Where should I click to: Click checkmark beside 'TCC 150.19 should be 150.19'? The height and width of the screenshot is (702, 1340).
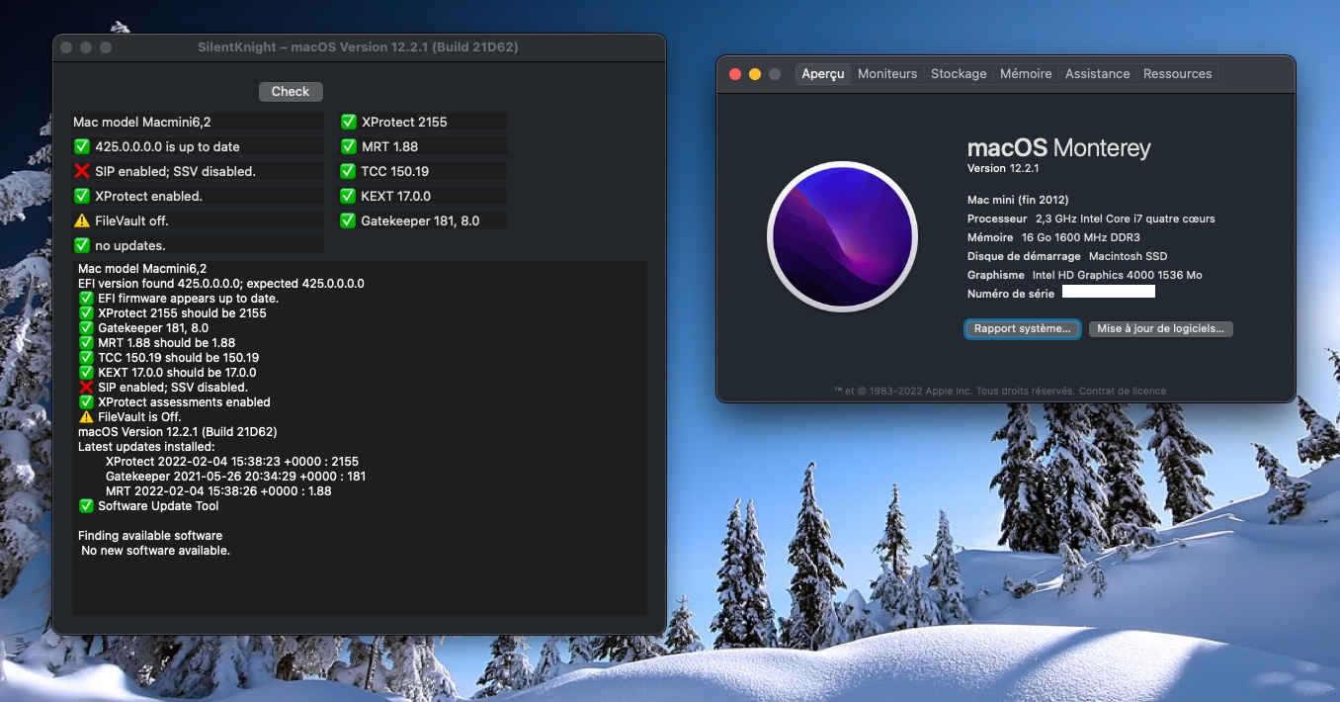[86, 357]
